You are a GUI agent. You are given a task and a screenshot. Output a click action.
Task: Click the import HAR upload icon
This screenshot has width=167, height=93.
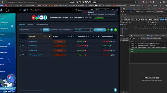coord(122,14)
